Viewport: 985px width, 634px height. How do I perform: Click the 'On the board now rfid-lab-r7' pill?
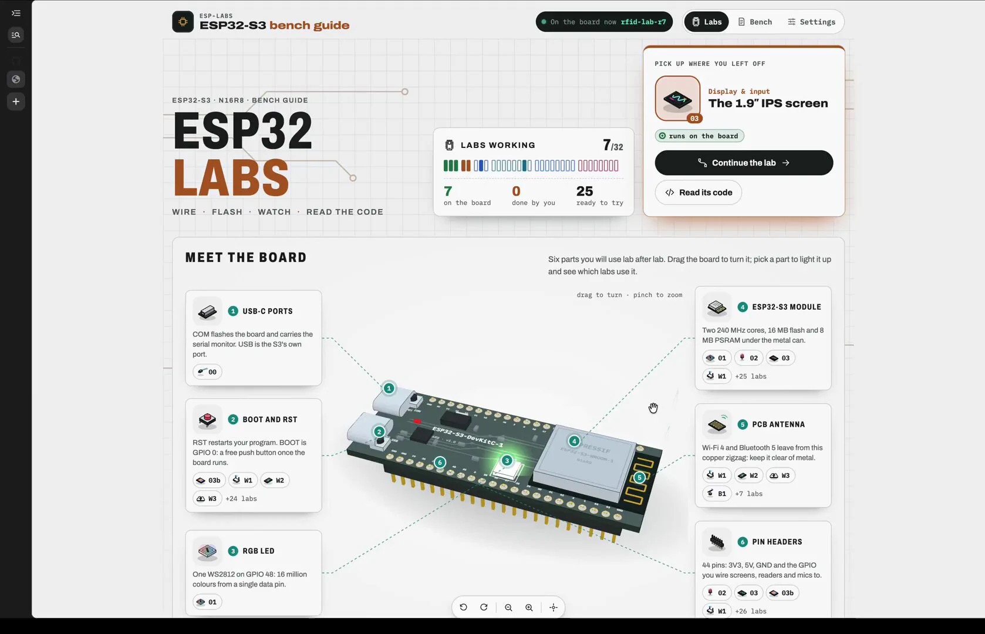(604, 22)
